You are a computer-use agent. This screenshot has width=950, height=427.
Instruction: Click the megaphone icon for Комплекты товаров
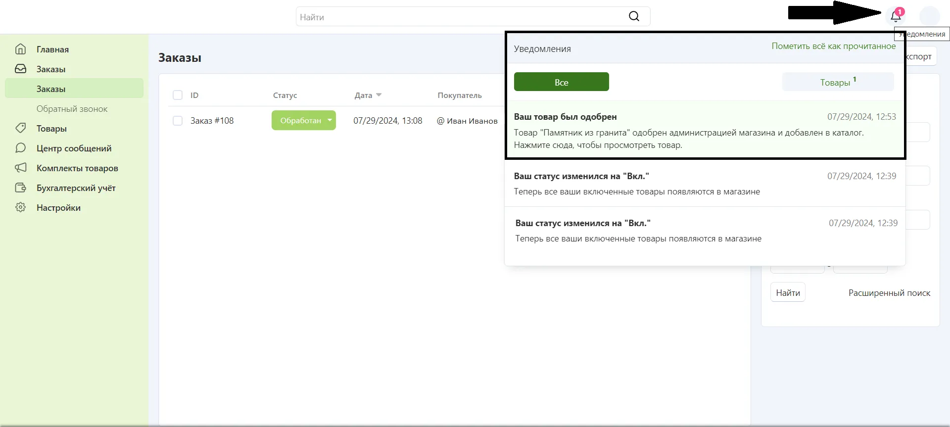[21, 168]
